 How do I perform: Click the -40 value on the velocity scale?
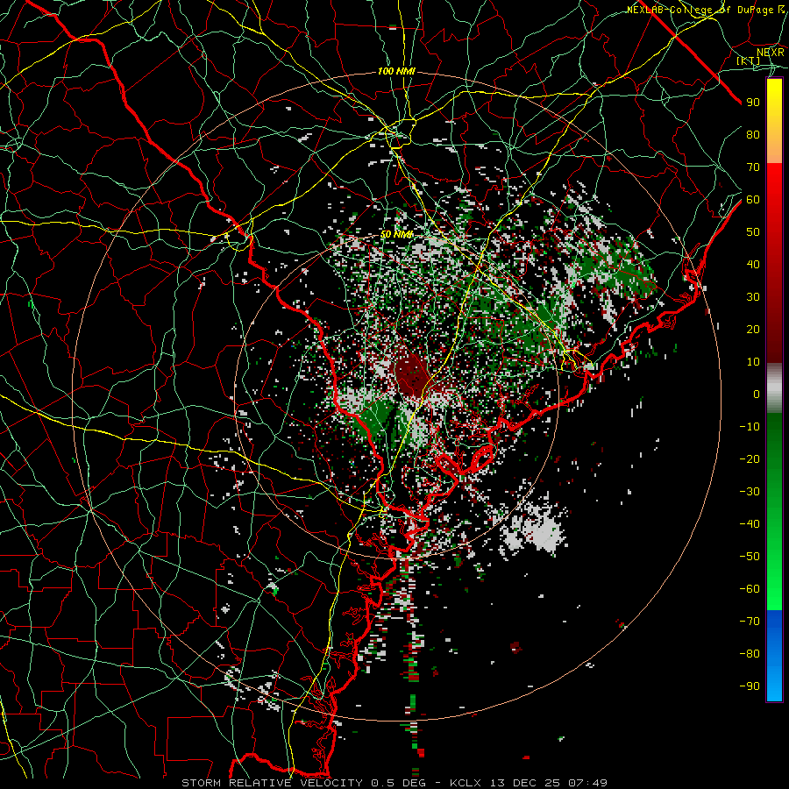tap(750, 524)
